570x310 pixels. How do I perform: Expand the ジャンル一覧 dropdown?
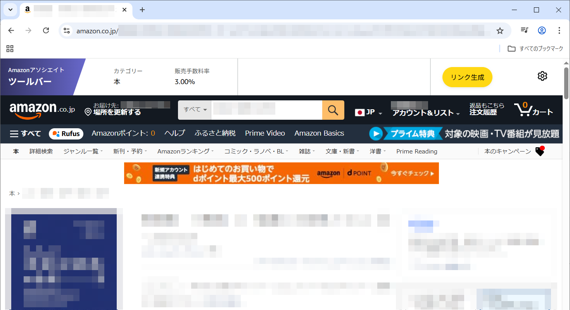coord(83,152)
